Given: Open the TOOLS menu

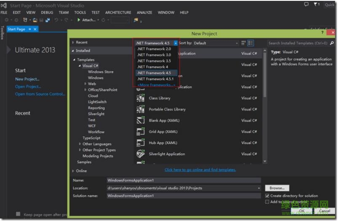Looking at the screenshot, I should point(80,13).
